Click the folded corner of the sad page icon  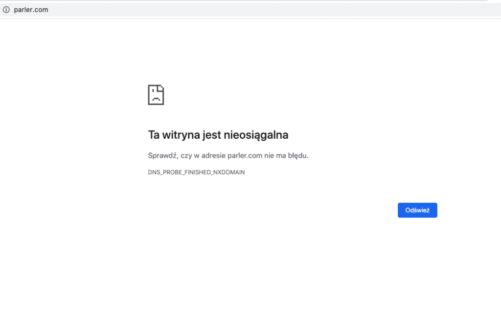161,87
